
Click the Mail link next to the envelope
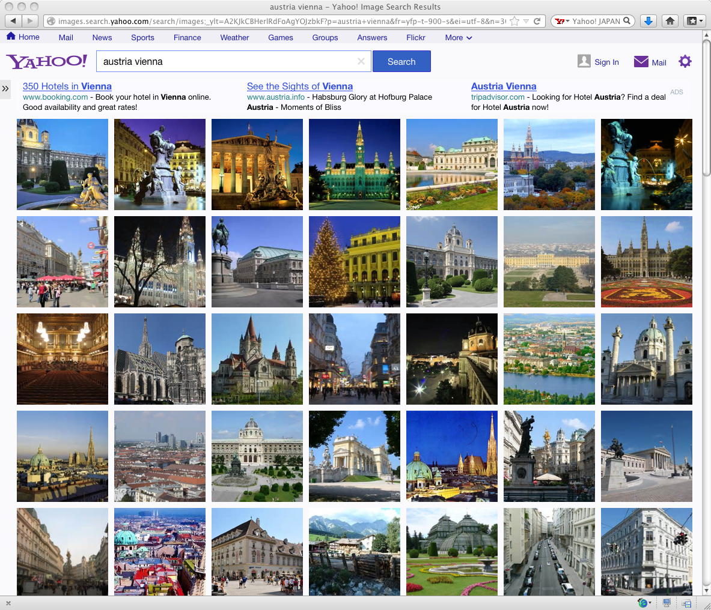[x=659, y=62]
